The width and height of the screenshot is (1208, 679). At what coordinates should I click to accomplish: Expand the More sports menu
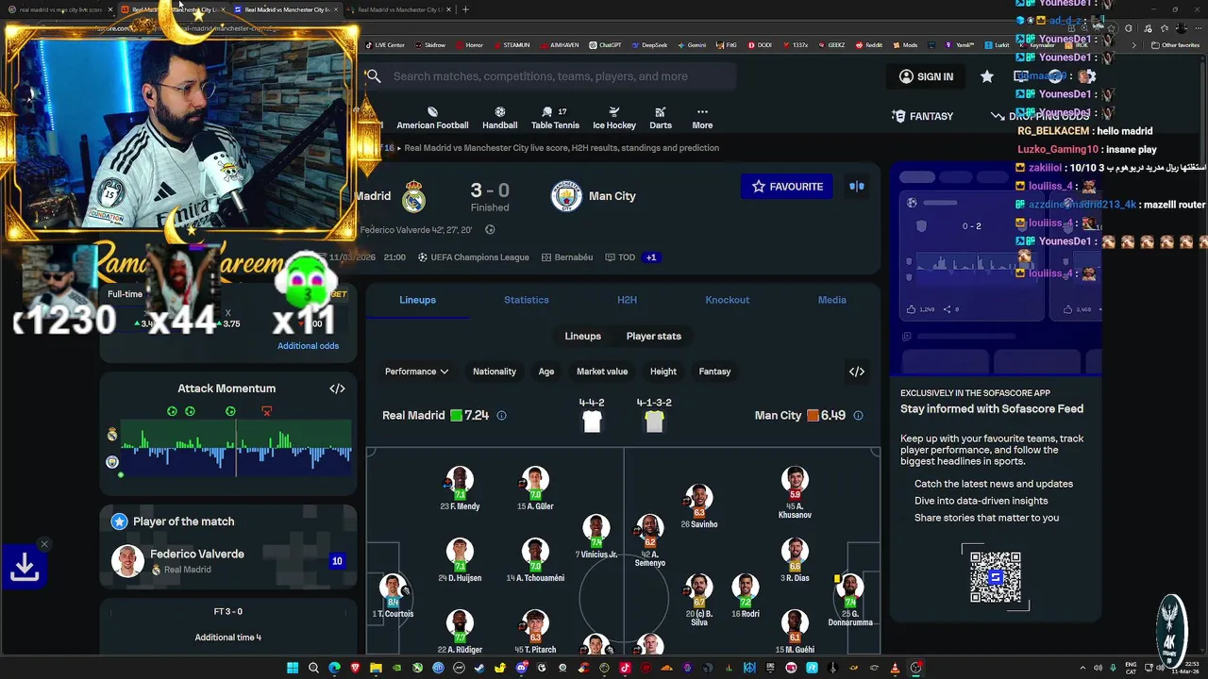(x=702, y=118)
